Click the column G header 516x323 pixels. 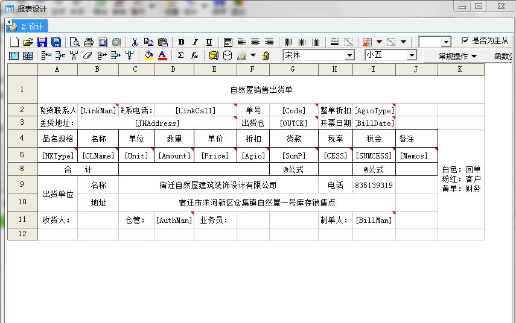[293, 69]
